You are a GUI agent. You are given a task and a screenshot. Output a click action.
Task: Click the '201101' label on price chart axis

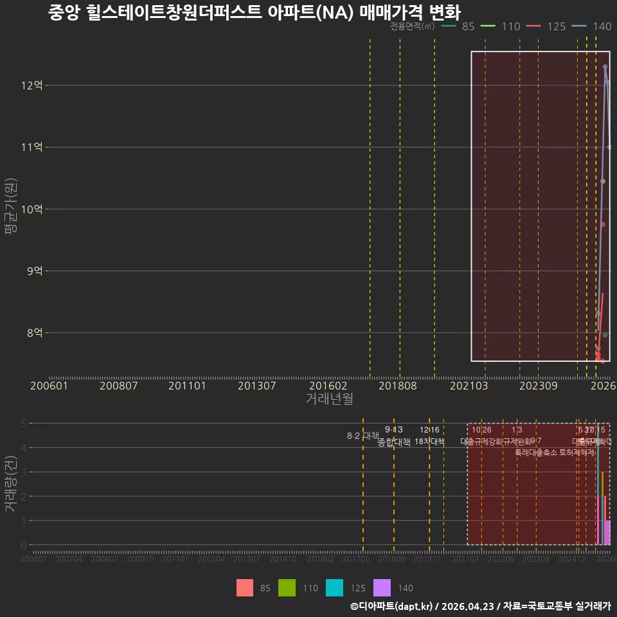click(187, 386)
